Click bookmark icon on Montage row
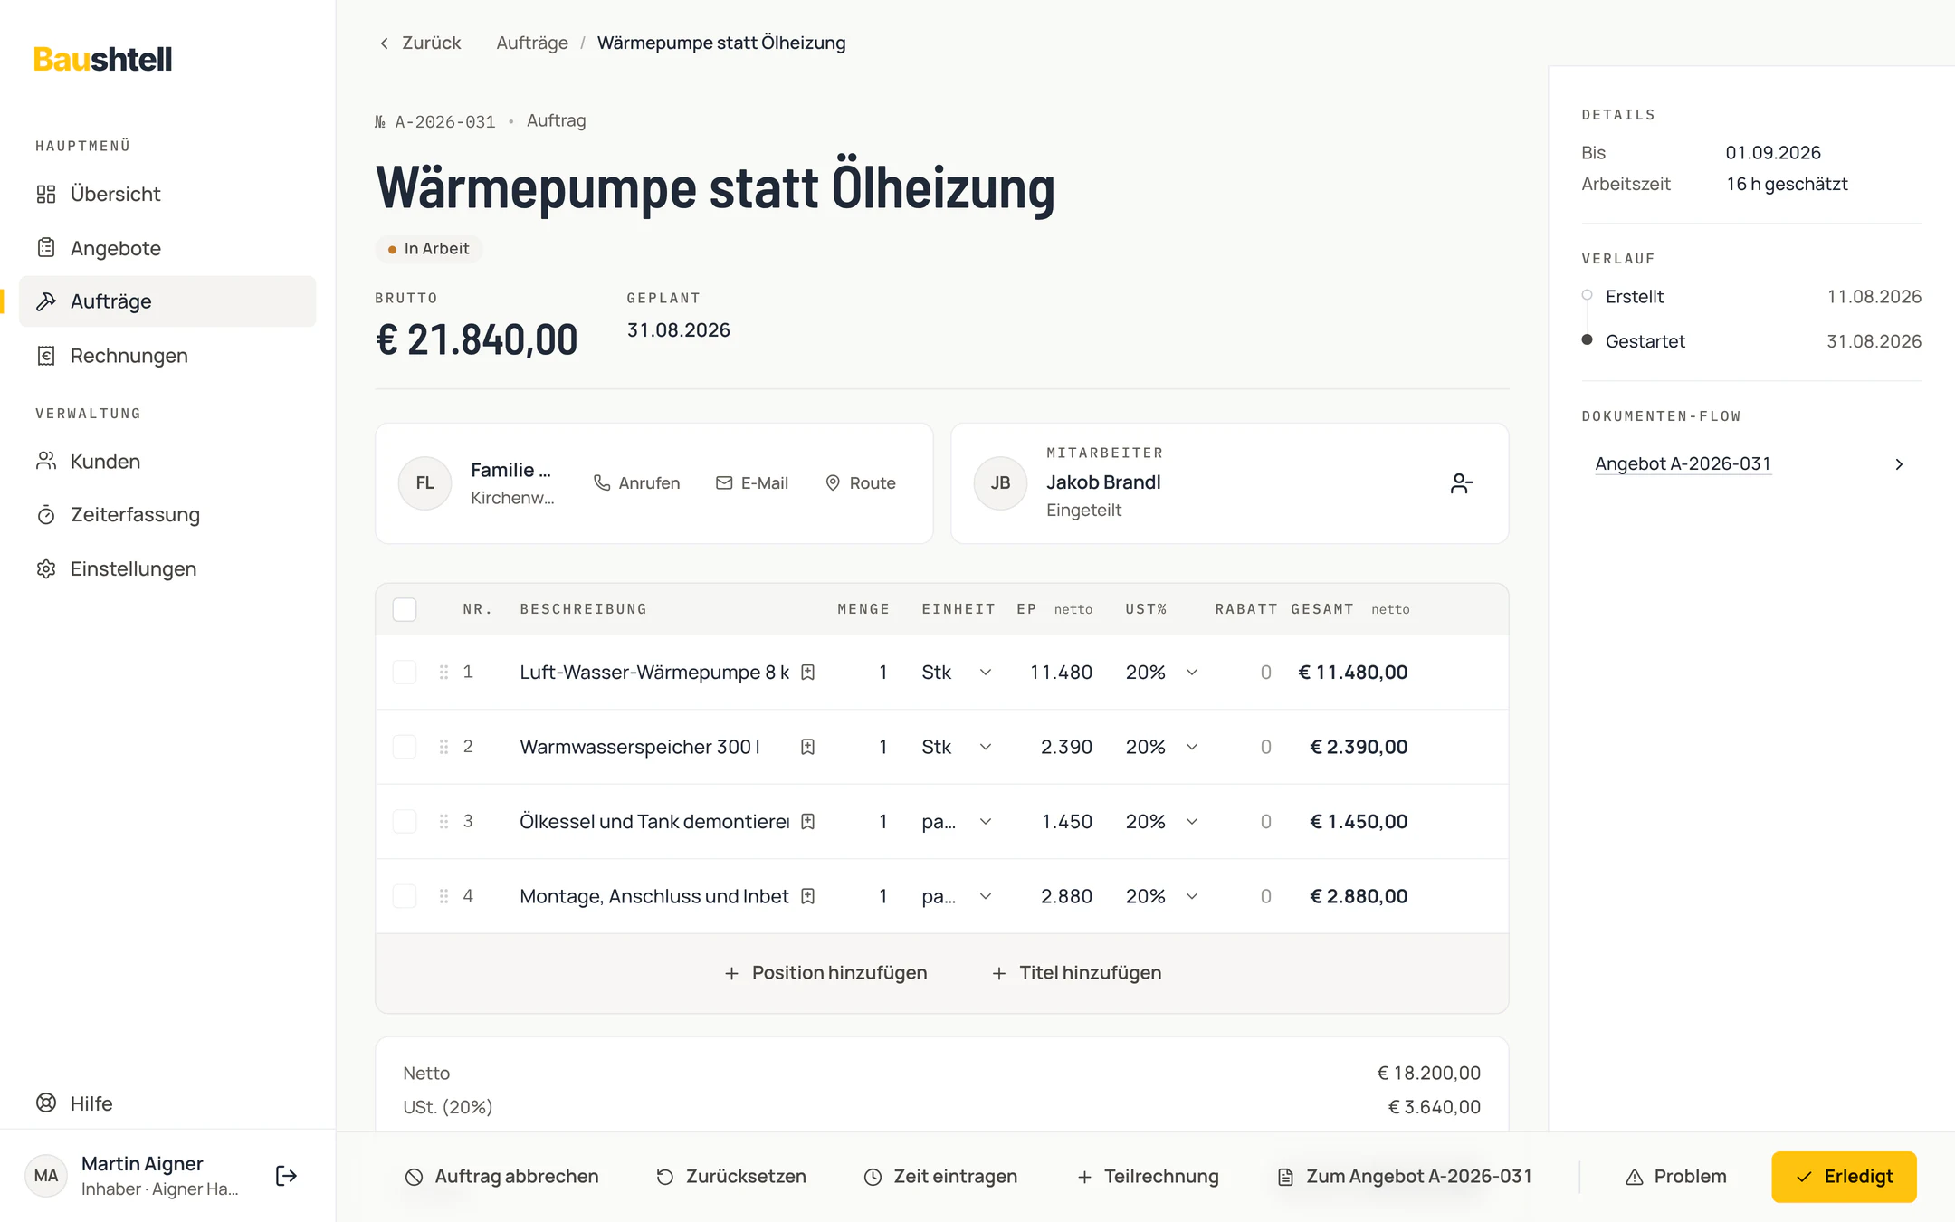This screenshot has height=1222, width=1955. coord(808,896)
